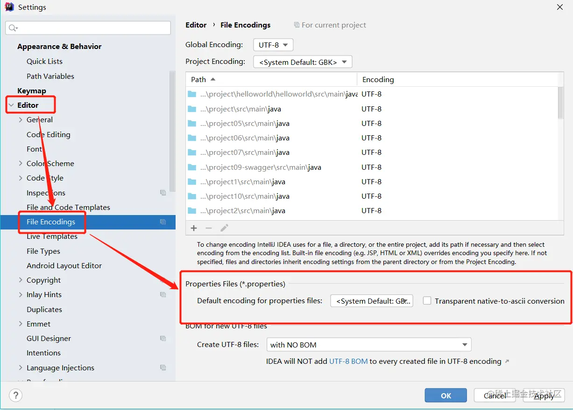Open File and Code Templates page
The width and height of the screenshot is (573, 410).
click(68, 208)
